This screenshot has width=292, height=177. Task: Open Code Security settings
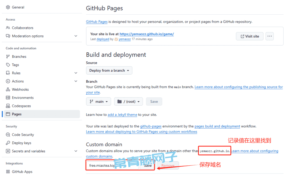point(23,135)
